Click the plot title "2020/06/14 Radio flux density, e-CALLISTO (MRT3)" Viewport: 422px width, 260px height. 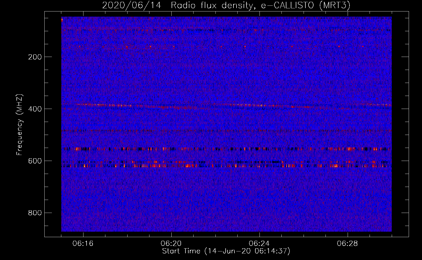[x=226, y=5]
